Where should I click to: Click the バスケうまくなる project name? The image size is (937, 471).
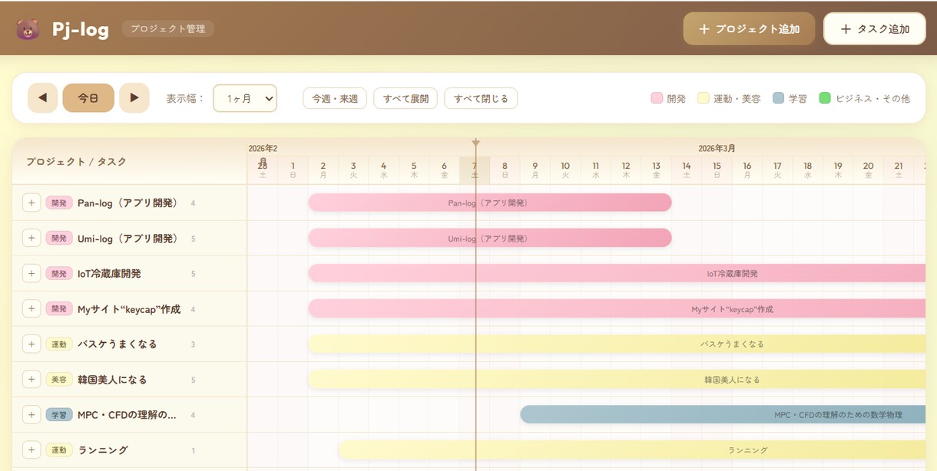(118, 344)
